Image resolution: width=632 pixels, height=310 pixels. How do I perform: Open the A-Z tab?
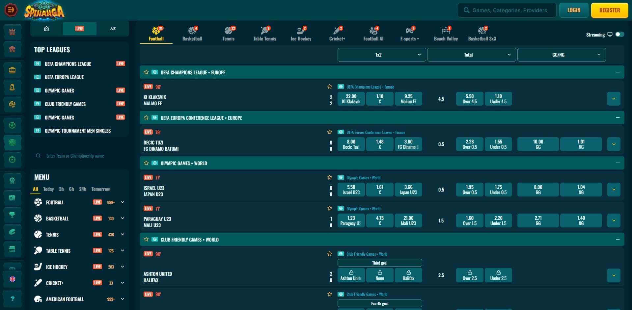pos(113,29)
